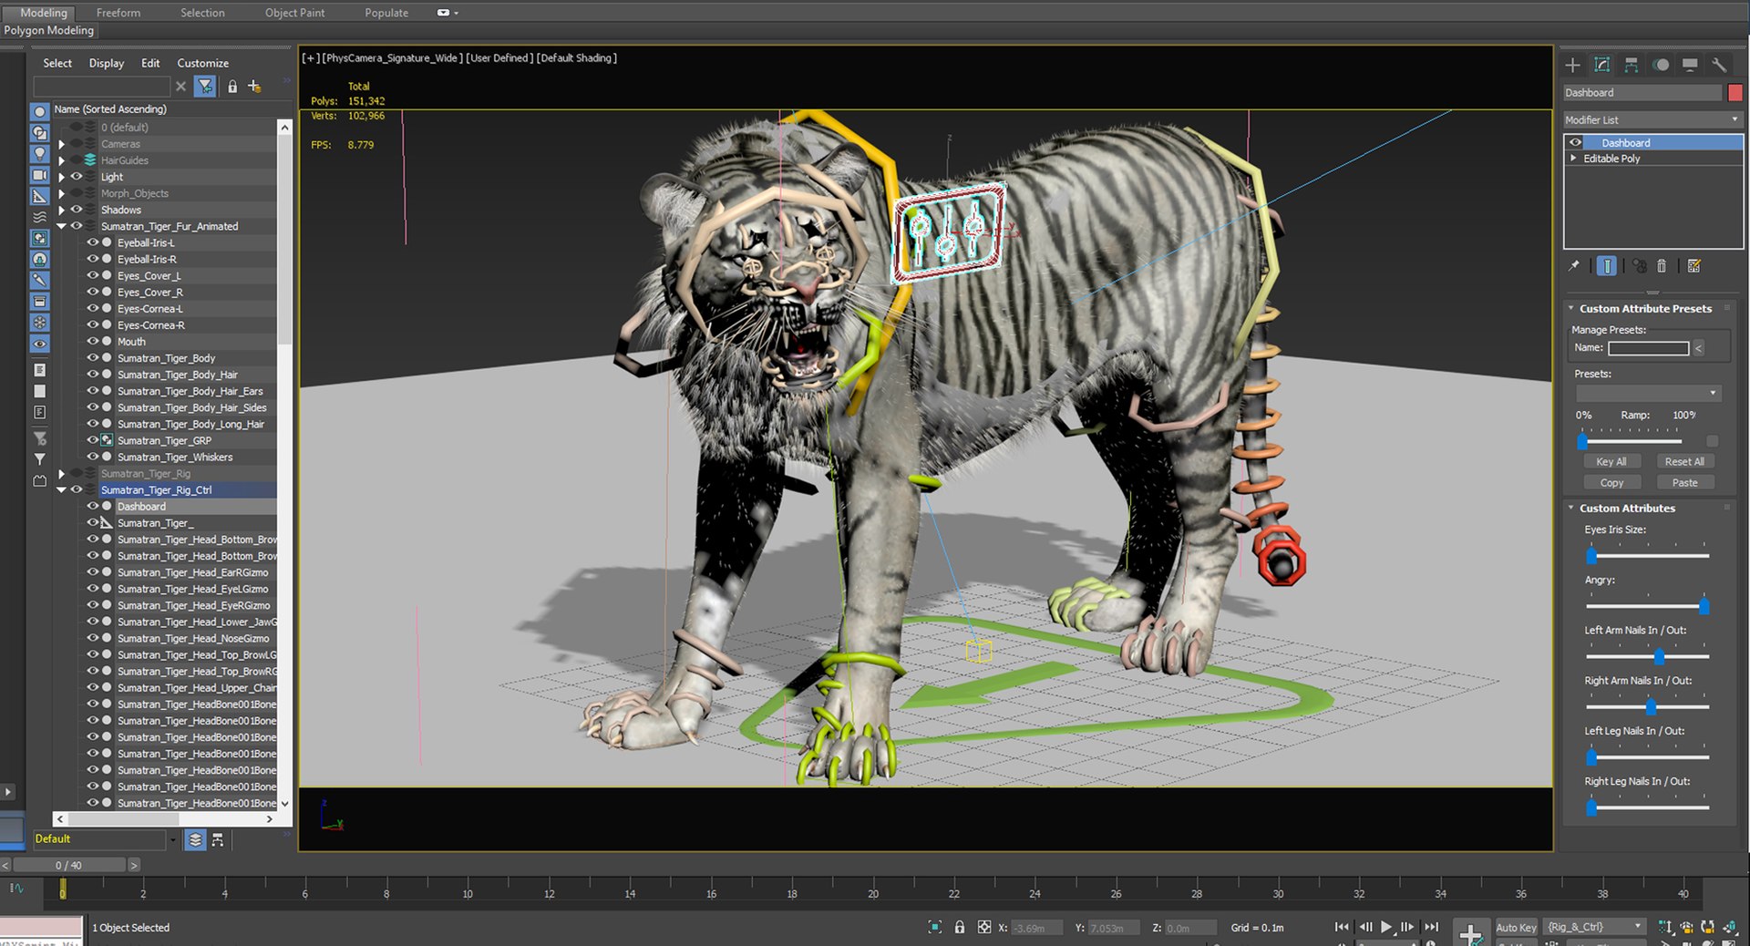The width and height of the screenshot is (1750, 946).
Task: Click the Key All button
Action: coord(1612,461)
